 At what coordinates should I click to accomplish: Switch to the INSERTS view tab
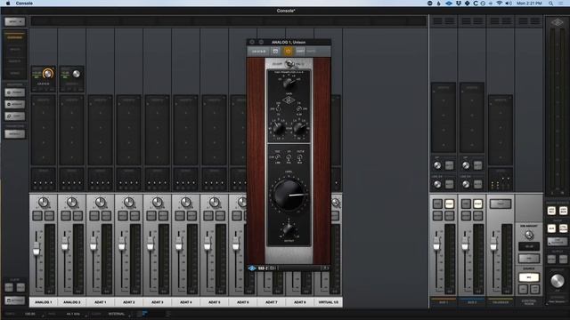pos(15,61)
